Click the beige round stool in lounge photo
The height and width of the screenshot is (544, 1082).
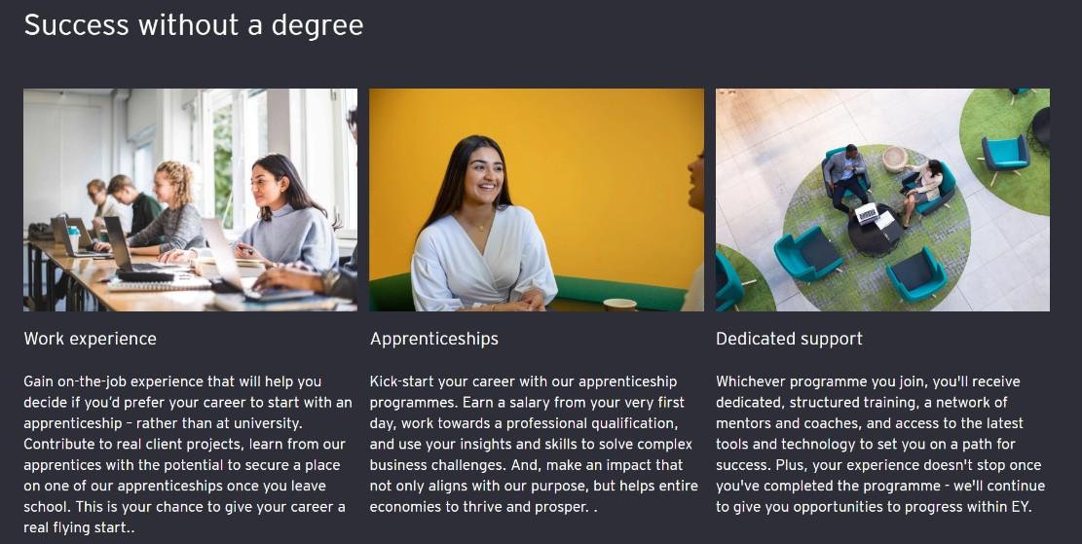[894, 159]
